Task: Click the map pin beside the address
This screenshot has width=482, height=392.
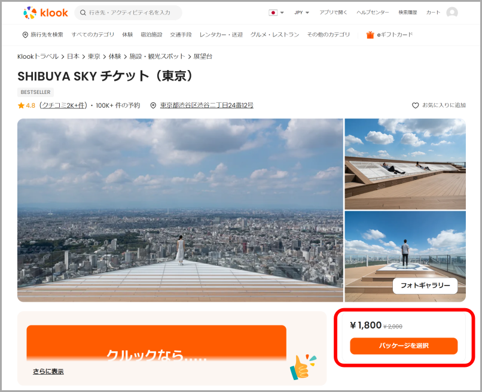Action: (x=153, y=105)
